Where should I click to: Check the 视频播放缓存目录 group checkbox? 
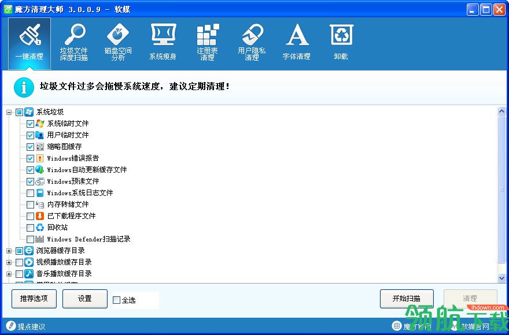[19, 262]
